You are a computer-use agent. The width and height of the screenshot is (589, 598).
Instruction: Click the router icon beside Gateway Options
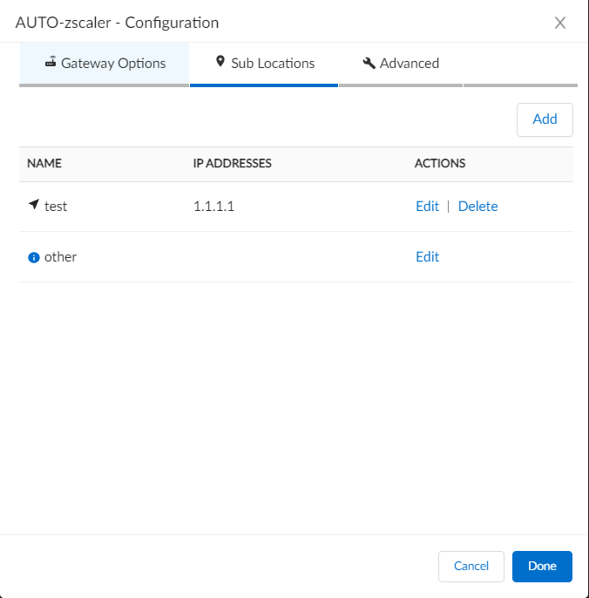point(51,63)
